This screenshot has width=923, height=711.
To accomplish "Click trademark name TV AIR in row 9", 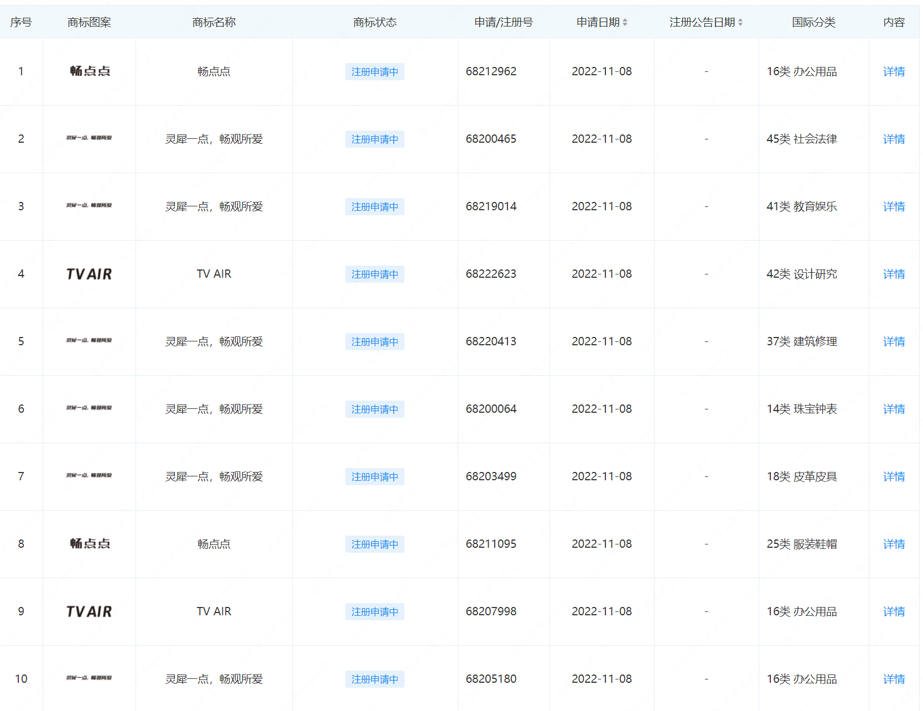I will 214,611.
